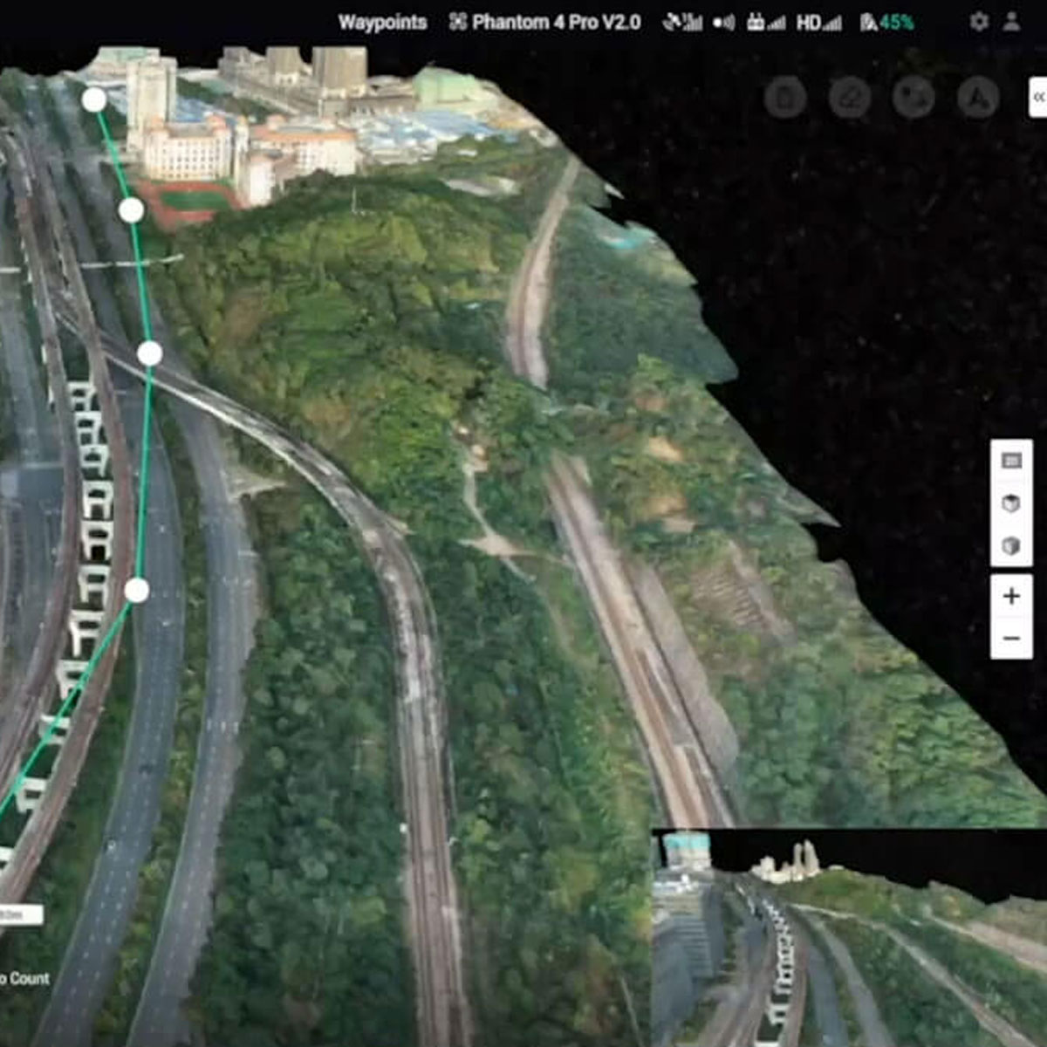Toggle the upper 3D cube model view

coord(1011,503)
